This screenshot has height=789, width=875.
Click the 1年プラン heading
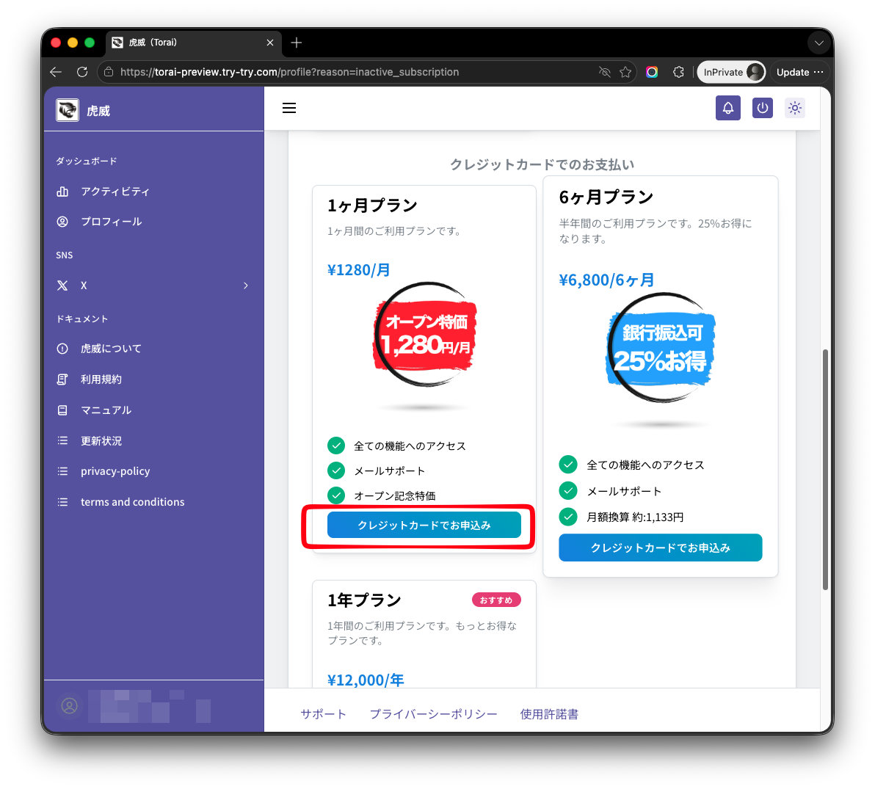364,600
